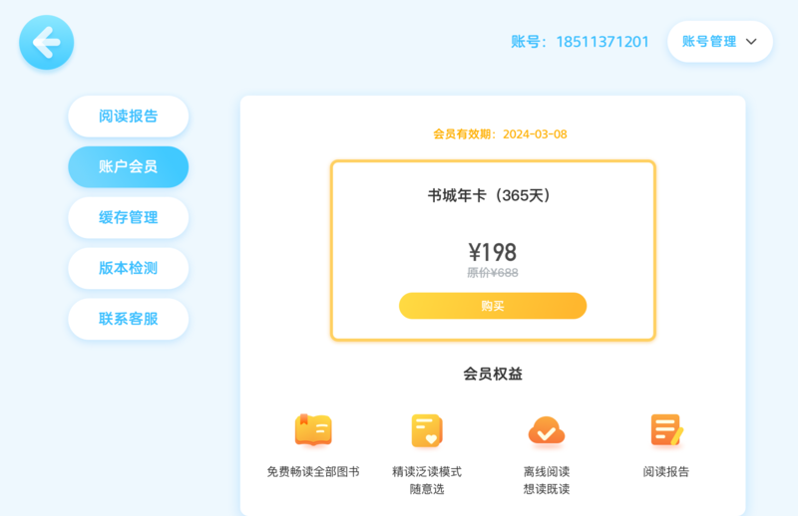Expand the 账号管理 dropdown
This screenshot has width=798, height=516.
click(719, 42)
